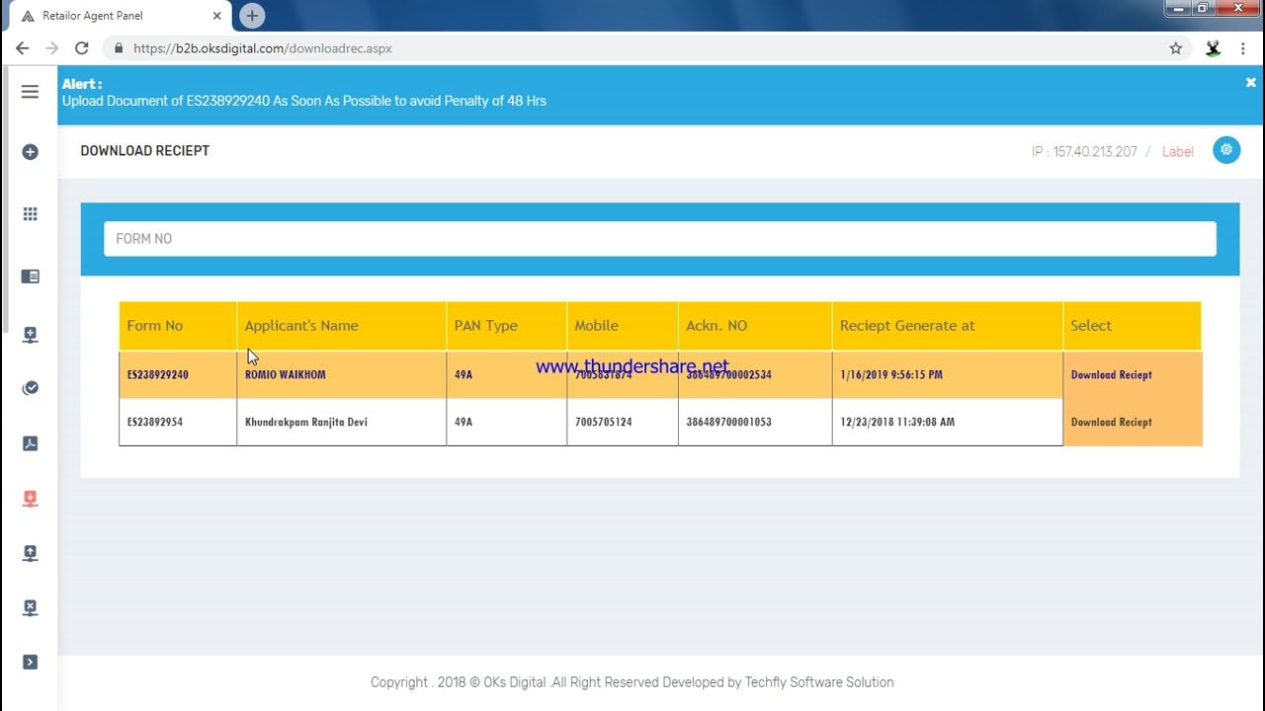Click the Label breadcrumb link
This screenshot has height=711, width=1265.
[1177, 152]
